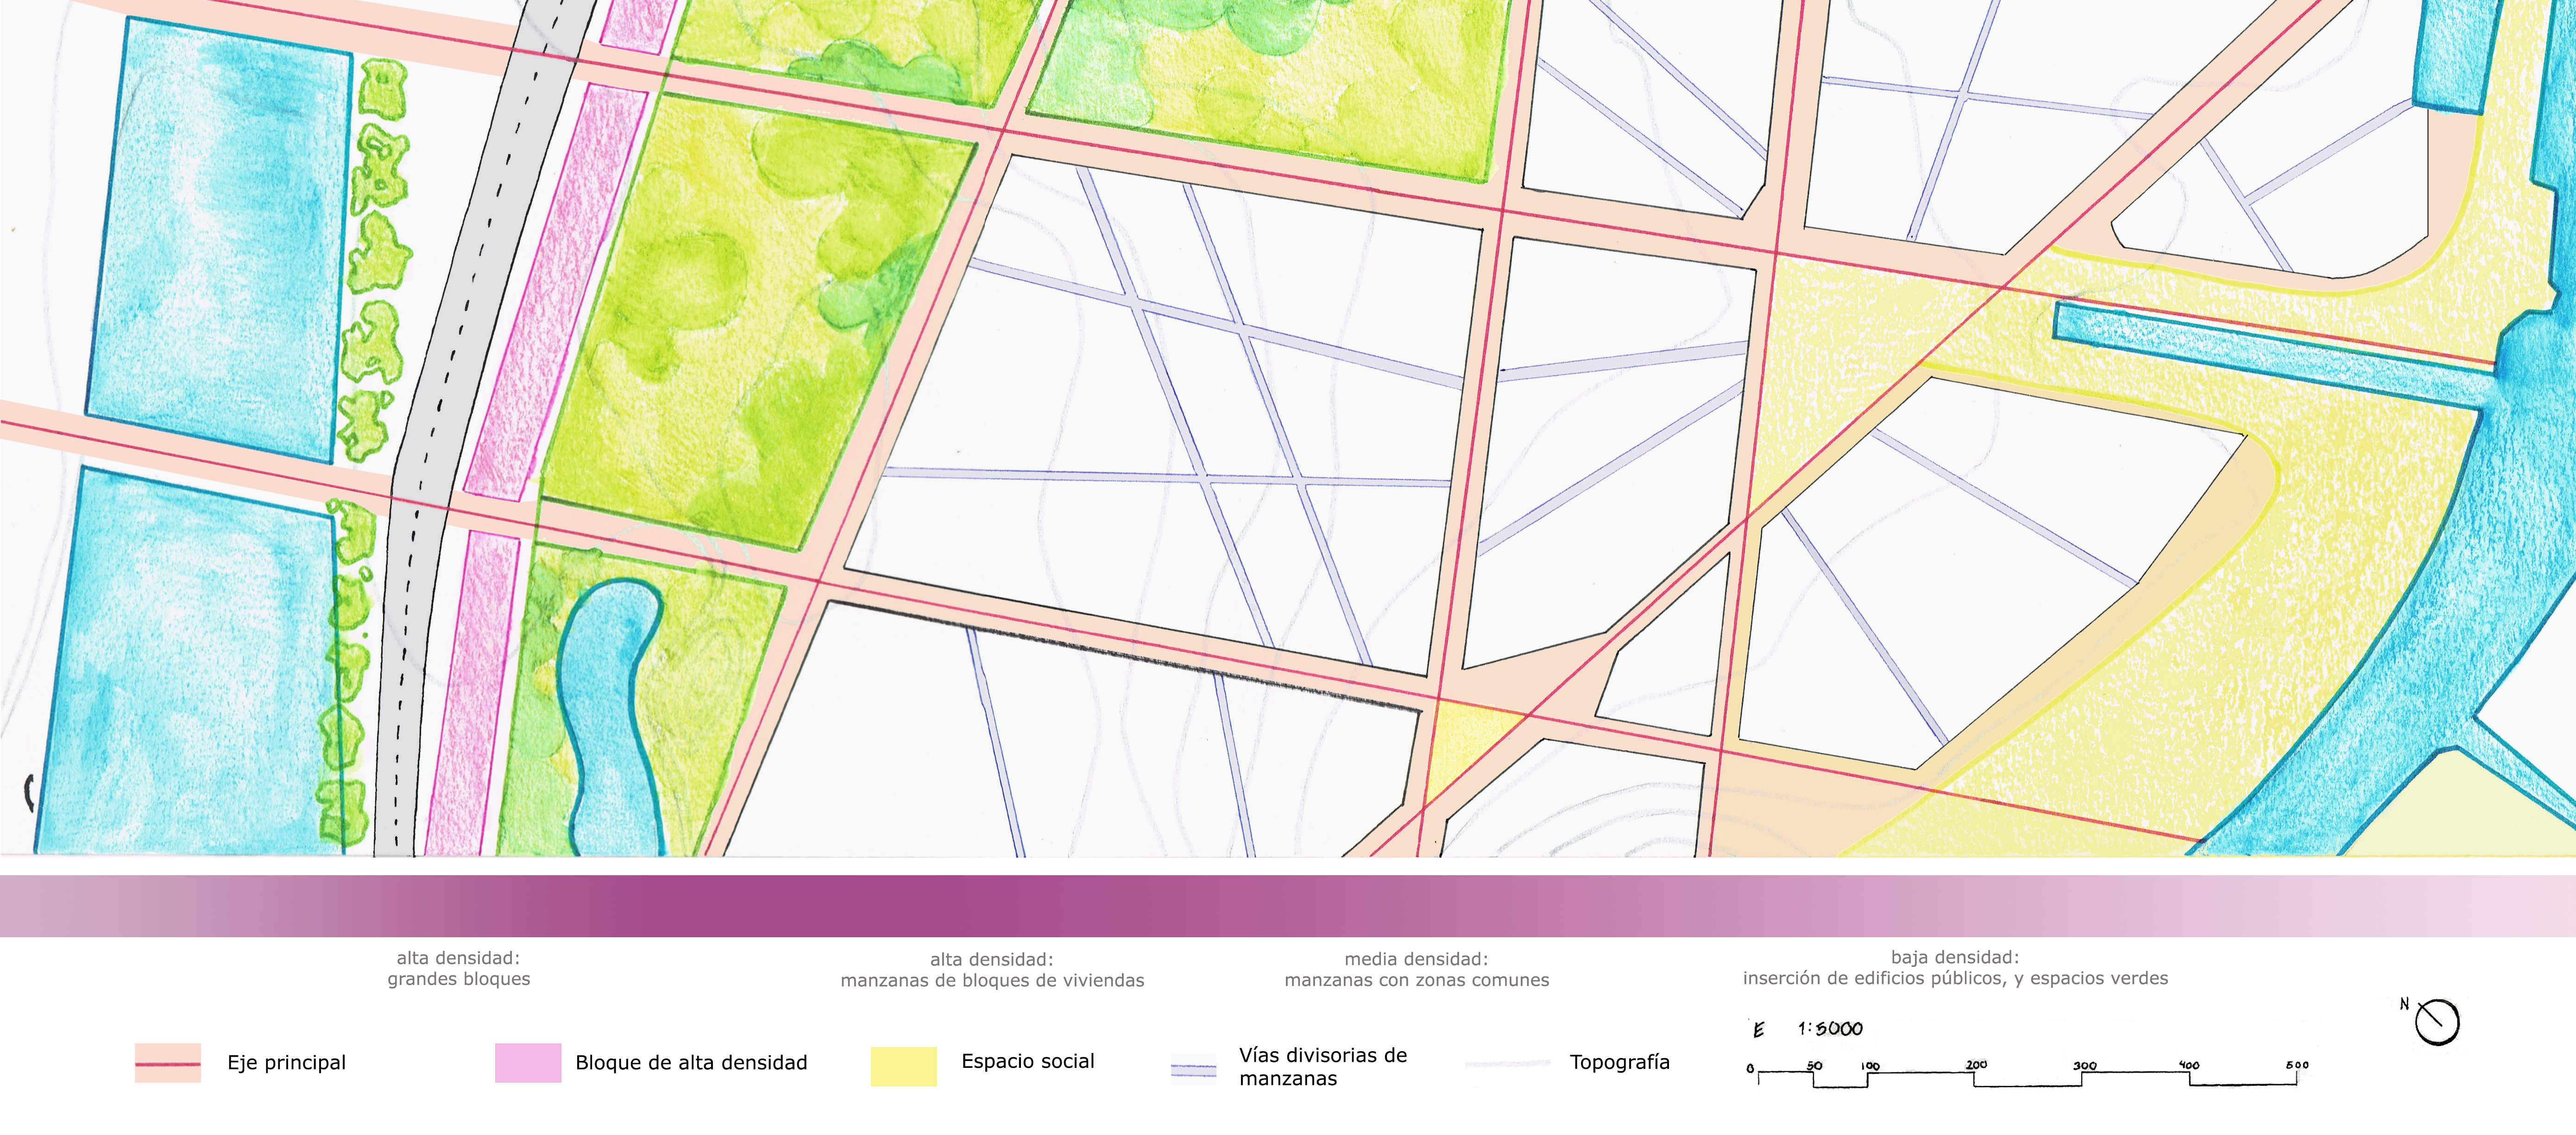The image size is (2576, 1135).
Task: Click the 'Bloque de alta densidad' label
Action: (x=691, y=1063)
